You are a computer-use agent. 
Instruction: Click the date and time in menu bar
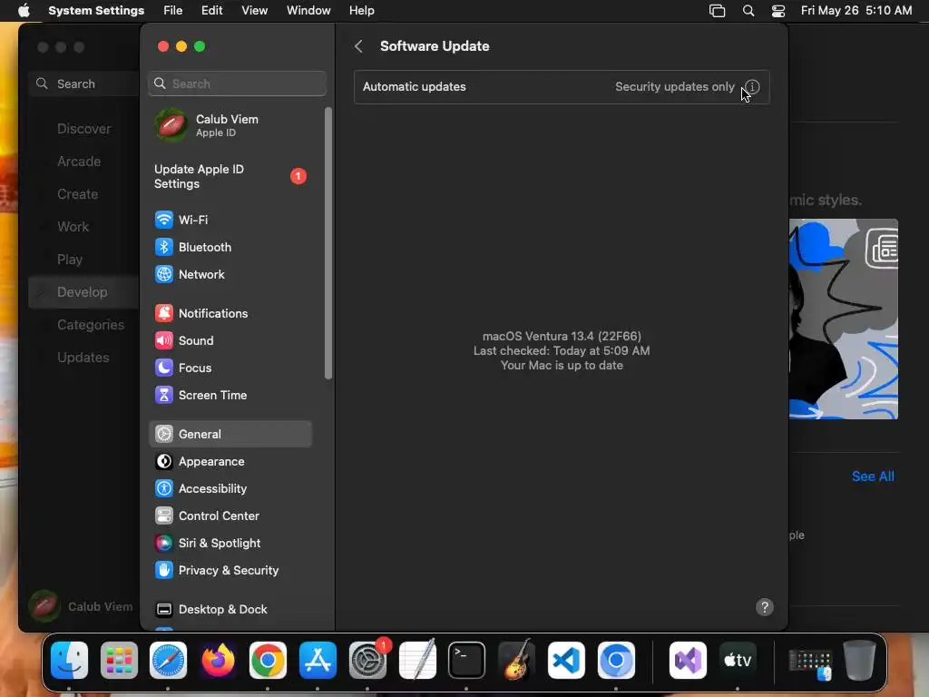856,11
